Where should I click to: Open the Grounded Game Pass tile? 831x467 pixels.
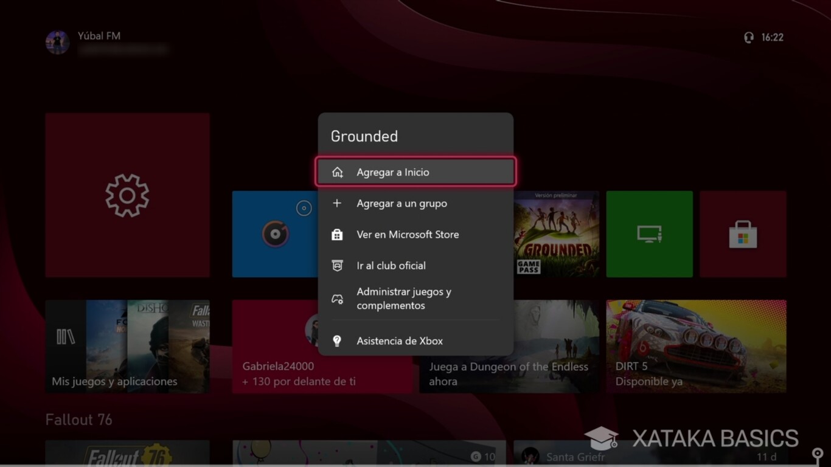[x=554, y=233]
